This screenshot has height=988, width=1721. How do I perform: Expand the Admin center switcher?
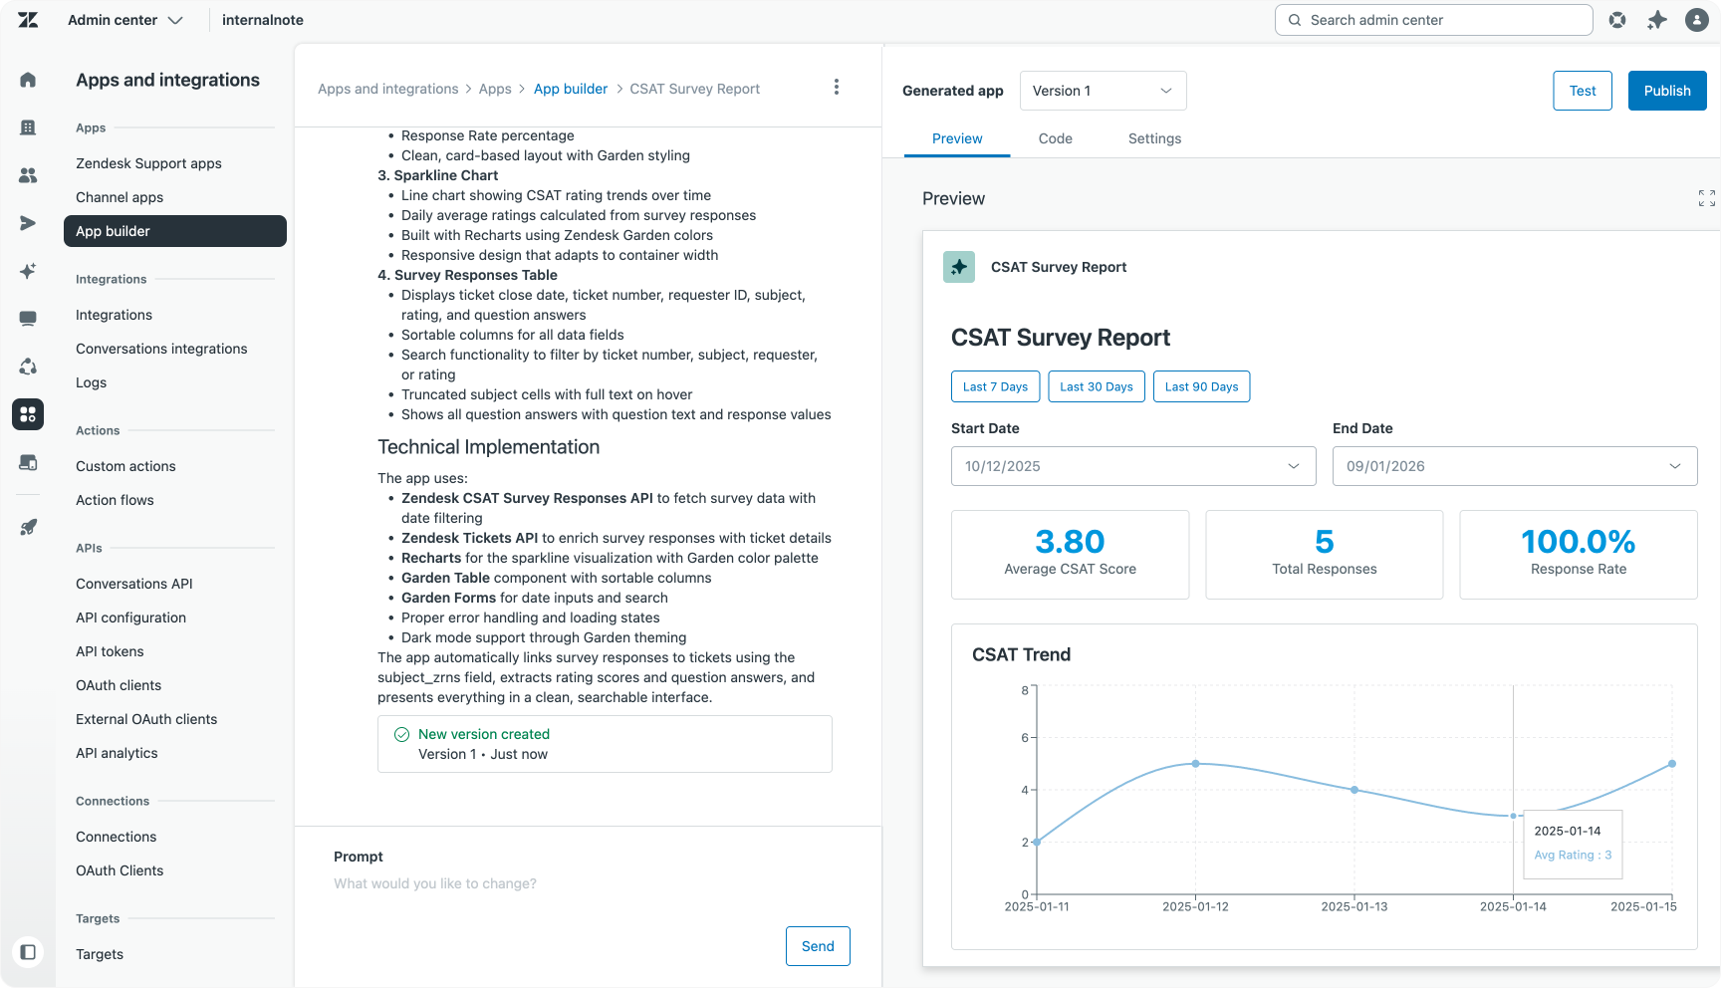(125, 20)
